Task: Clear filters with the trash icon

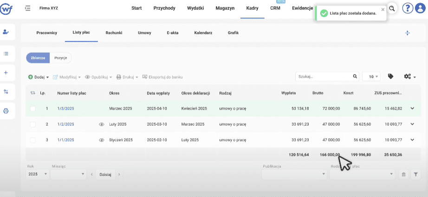Action: tap(403, 174)
